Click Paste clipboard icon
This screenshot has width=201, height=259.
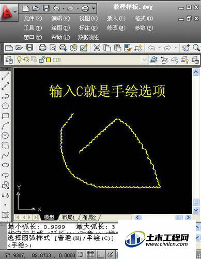pyautogui.click(x=118, y=48)
